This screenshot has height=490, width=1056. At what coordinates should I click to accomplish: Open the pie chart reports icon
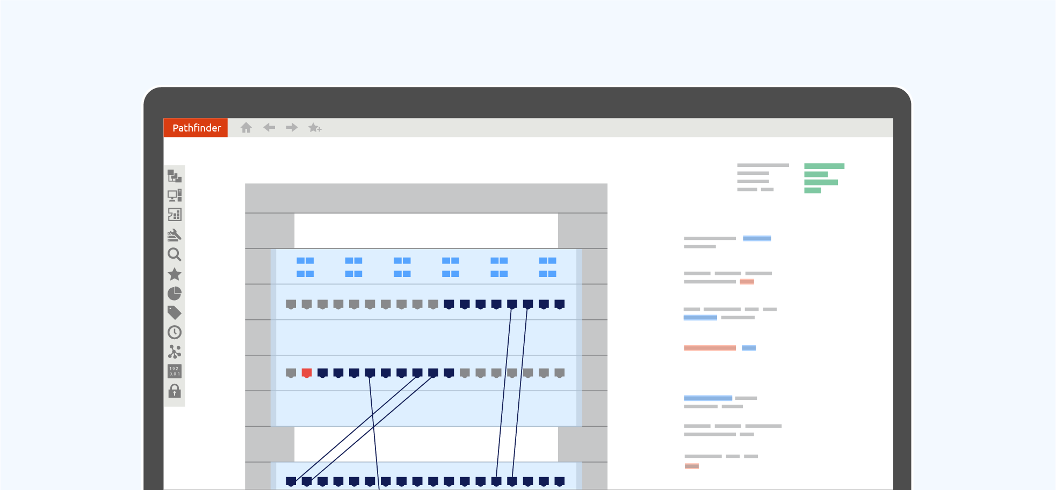tap(175, 294)
